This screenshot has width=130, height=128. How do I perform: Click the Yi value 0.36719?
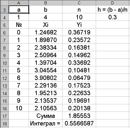(79, 32)
